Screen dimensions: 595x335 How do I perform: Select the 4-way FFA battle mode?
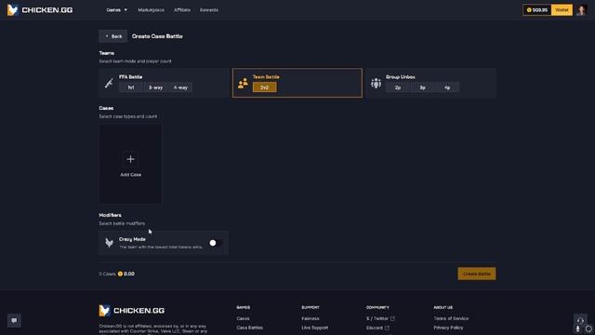tap(180, 87)
